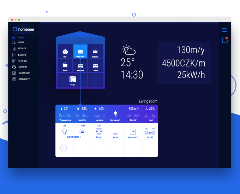Click the 25° temperature reading
This screenshot has height=194, width=240.
128,63
